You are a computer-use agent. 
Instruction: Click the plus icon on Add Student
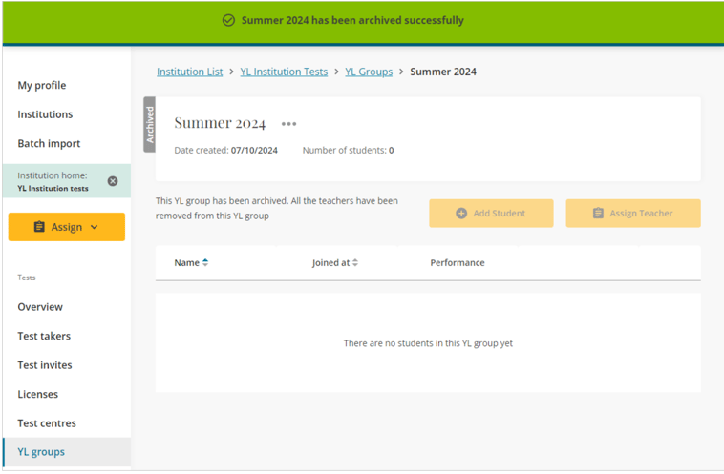[x=461, y=214]
